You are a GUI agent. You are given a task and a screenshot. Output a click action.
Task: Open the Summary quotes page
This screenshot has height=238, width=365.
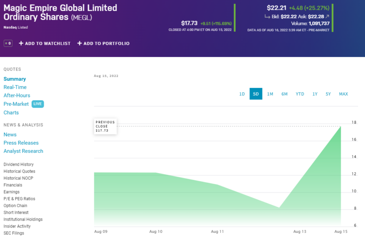pos(15,79)
